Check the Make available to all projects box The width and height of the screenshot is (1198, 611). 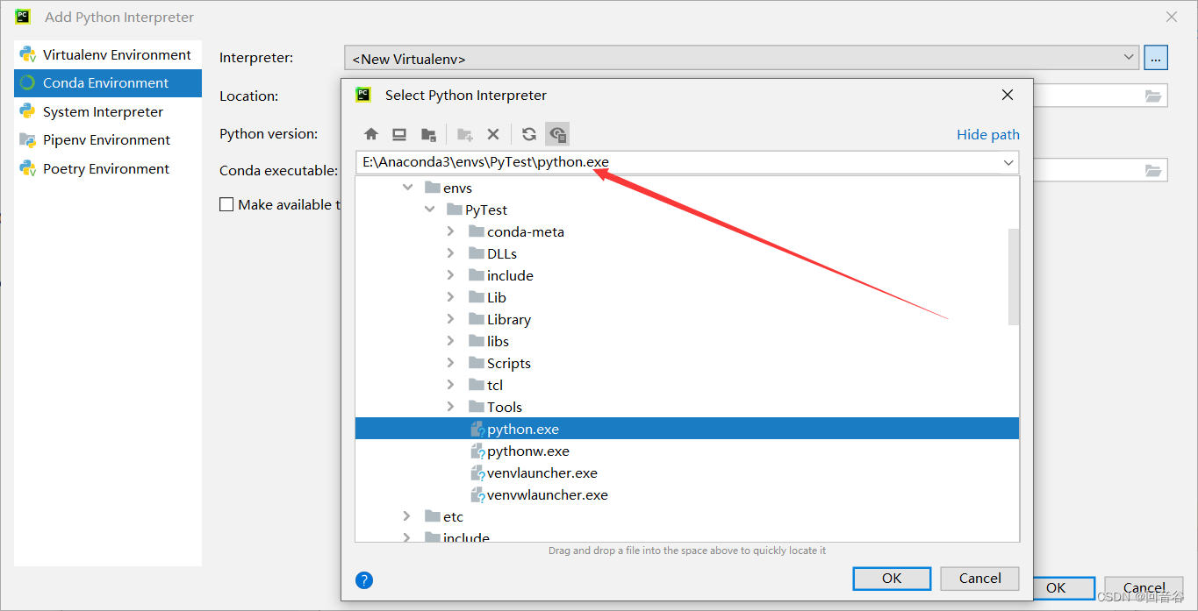pos(226,204)
